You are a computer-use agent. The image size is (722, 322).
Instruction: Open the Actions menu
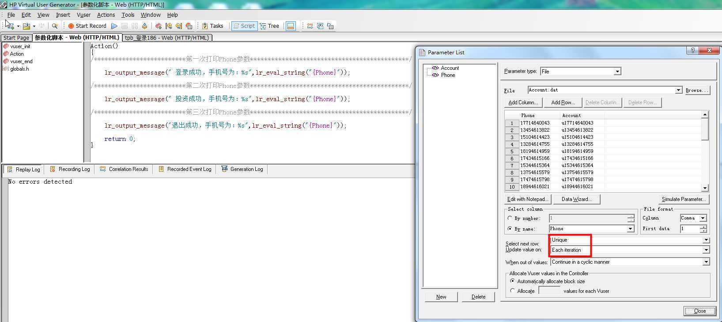(106, 15)
